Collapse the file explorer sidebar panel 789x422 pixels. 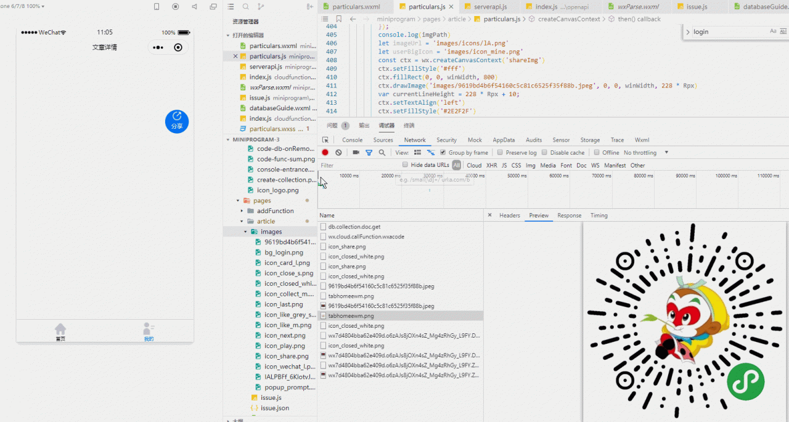tap(309, 7)
